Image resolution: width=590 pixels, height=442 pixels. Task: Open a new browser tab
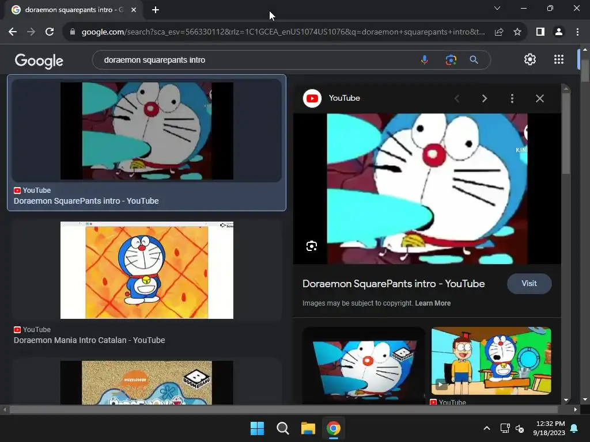[156, 10]
